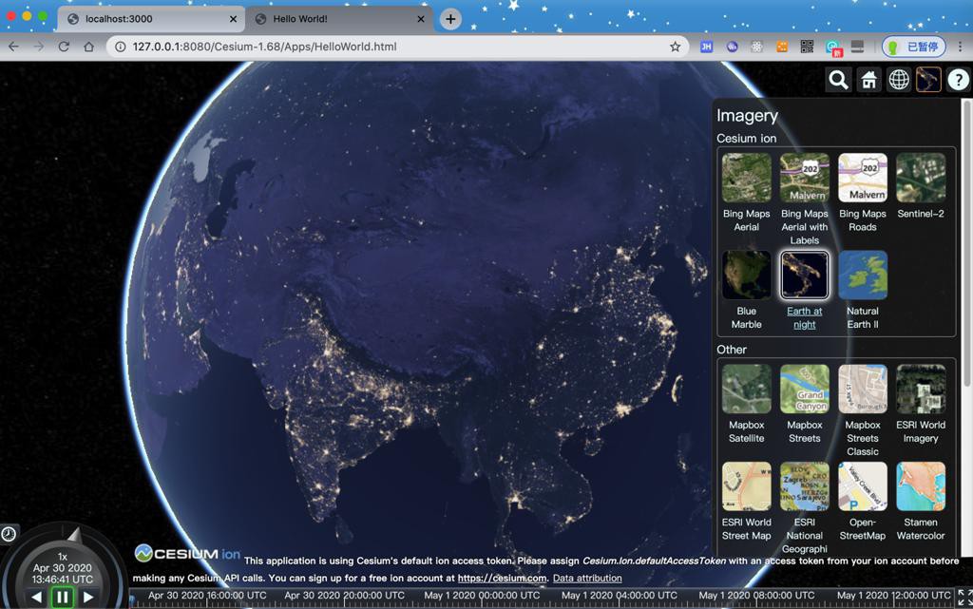Choose Mapbox Streets Classic imagery
Screen dimensions: 973x609
[x=863, y=389]
